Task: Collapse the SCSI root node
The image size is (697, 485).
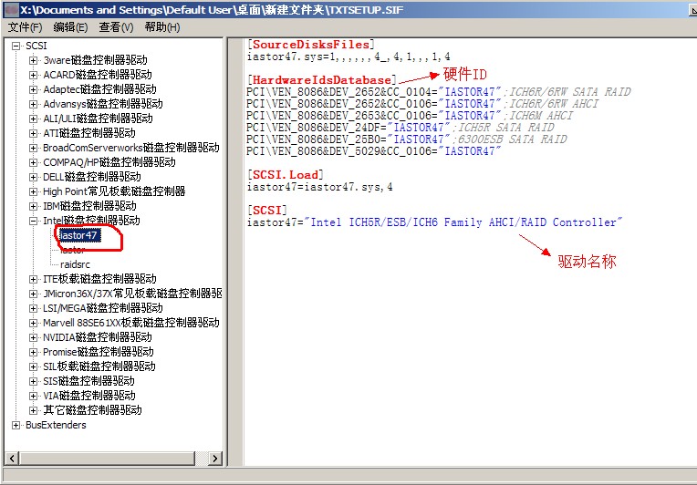Action: [x=16, y=46]
